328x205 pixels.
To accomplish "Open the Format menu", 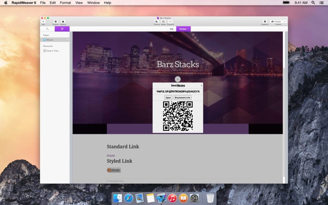I will (x=66, y=3).
